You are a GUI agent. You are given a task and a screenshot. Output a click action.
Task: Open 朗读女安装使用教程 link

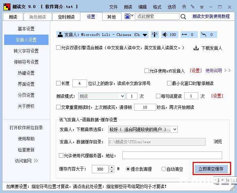pyautogui.click(x=211, y=16)
